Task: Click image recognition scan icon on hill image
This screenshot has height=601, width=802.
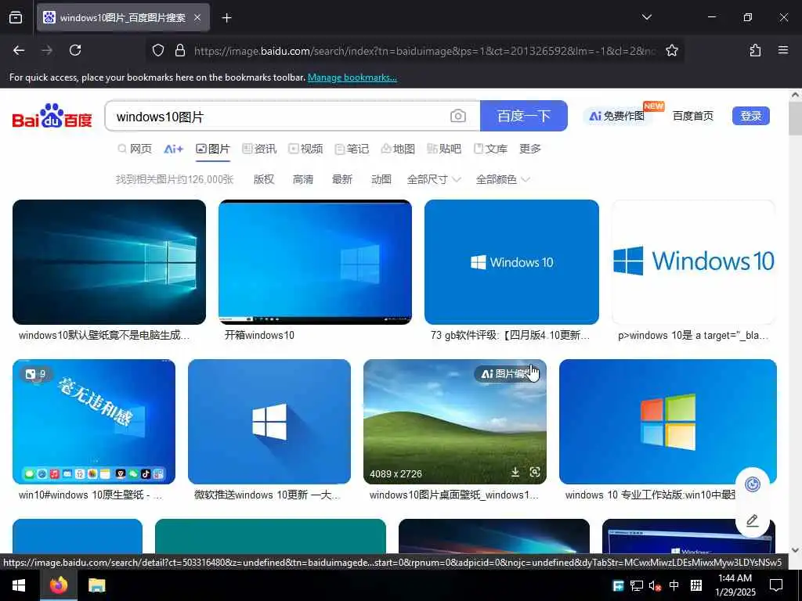Action: pos(535,472)
